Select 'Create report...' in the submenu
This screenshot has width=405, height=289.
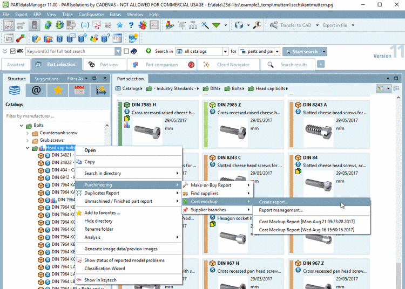(x=311, y=202)
